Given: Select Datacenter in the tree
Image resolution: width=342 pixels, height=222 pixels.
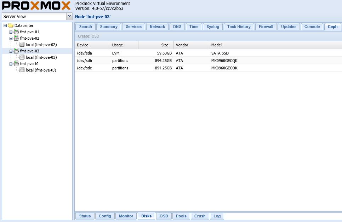Looking at the screenshot, I should pyautogui.click(x=24, y=25).
